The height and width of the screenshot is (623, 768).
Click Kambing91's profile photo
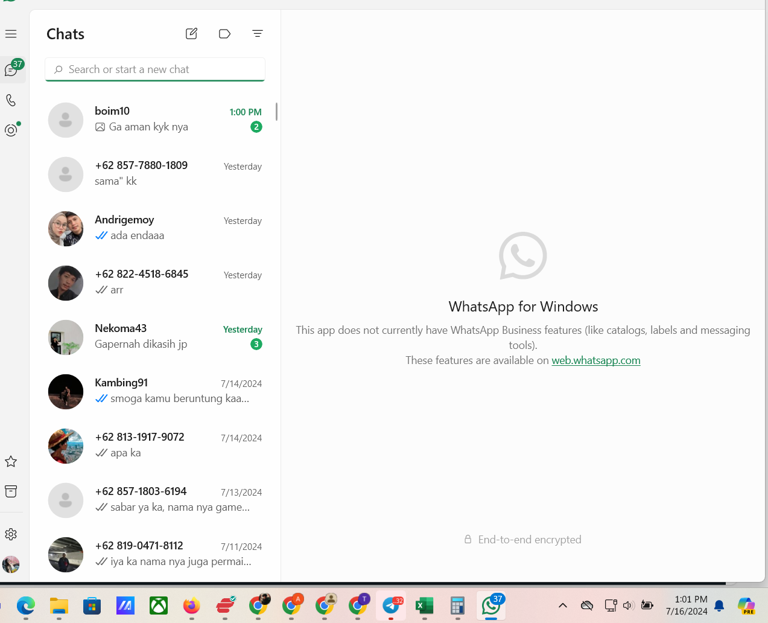tap(66, 392)
